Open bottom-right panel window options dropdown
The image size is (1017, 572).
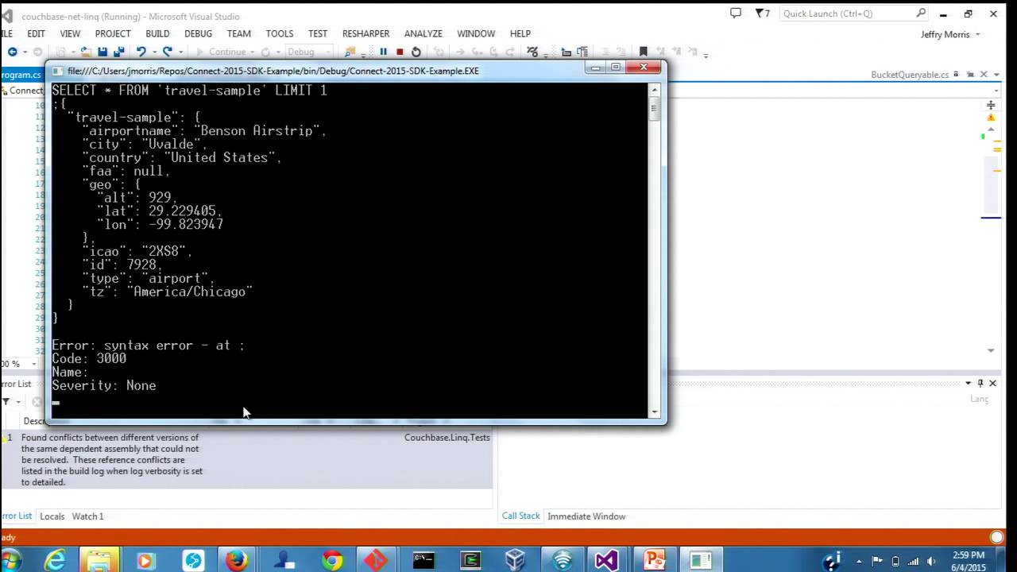pyautogui.click(x=968, y=383)
